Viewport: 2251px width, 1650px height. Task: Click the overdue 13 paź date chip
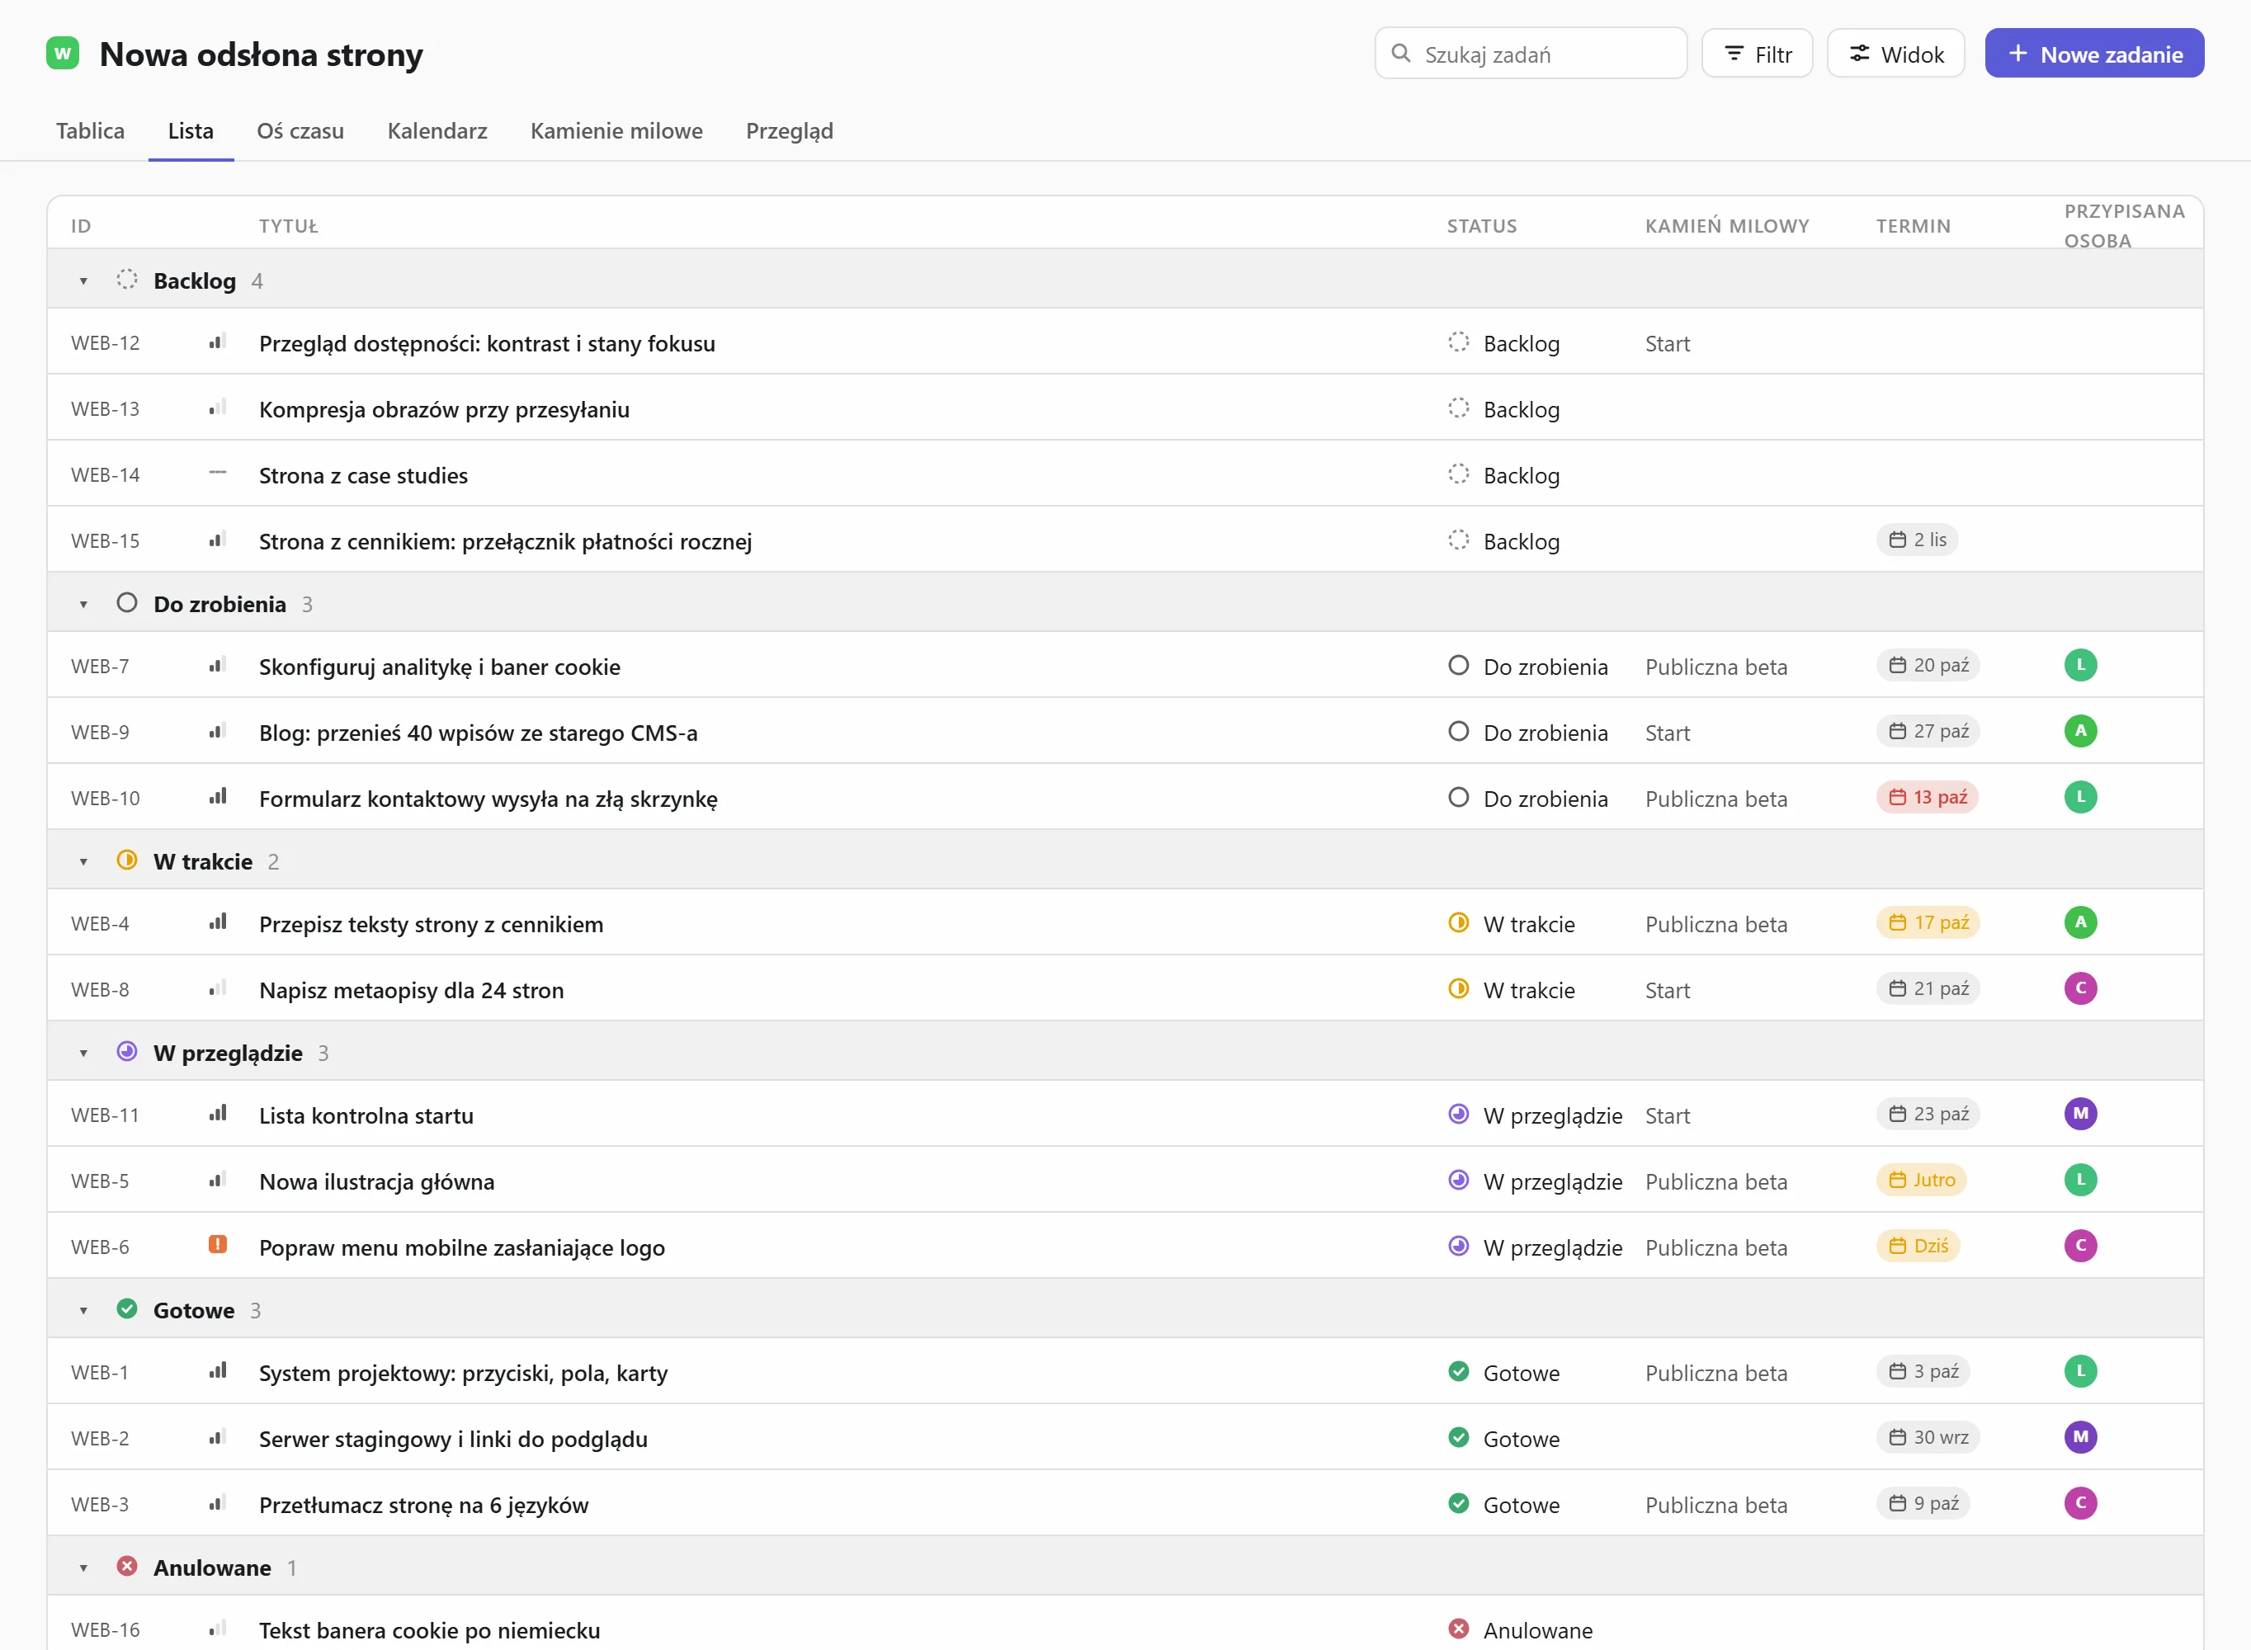(x=1927, y=797)
